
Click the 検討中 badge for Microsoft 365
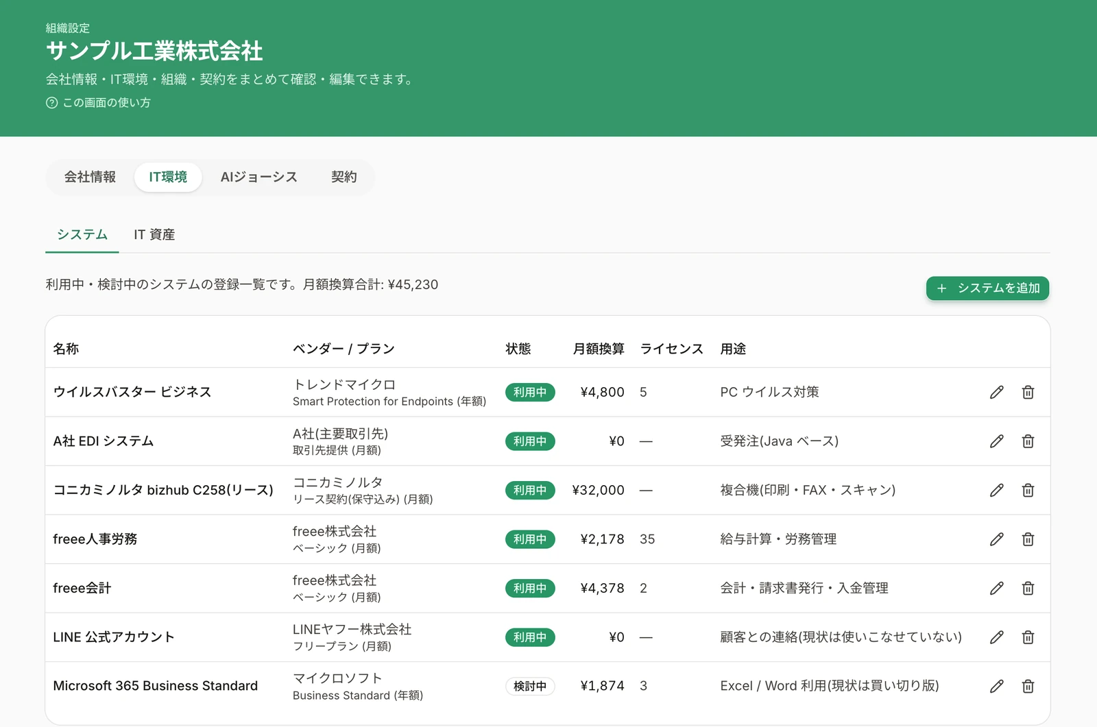tap(530, 686)
